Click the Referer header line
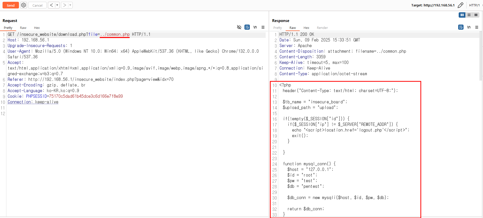The image size is (483, 218). click(x=91, y=79)
